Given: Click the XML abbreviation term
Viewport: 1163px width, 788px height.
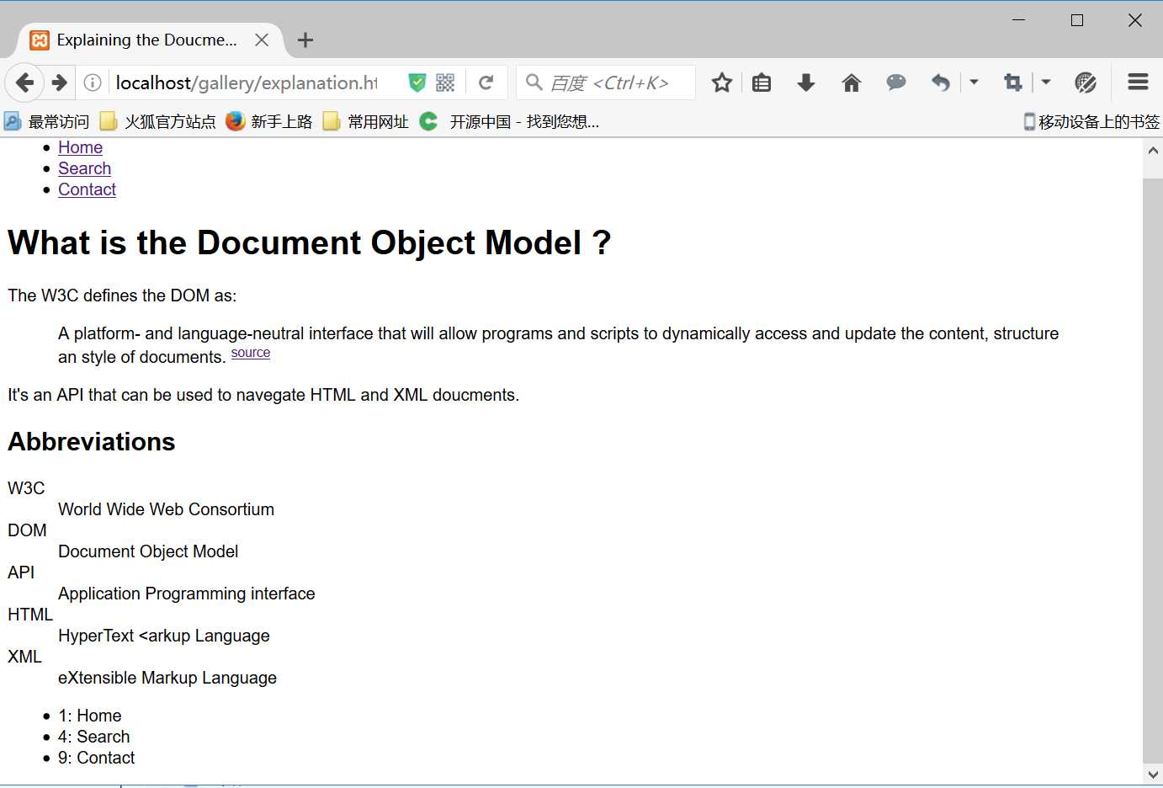Looking at the screenshot, I should (x=24, y=657).
